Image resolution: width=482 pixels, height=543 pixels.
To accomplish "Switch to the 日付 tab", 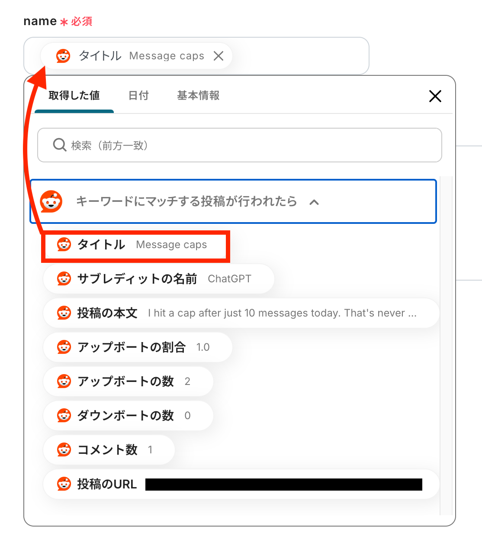I will pos(138,96).
